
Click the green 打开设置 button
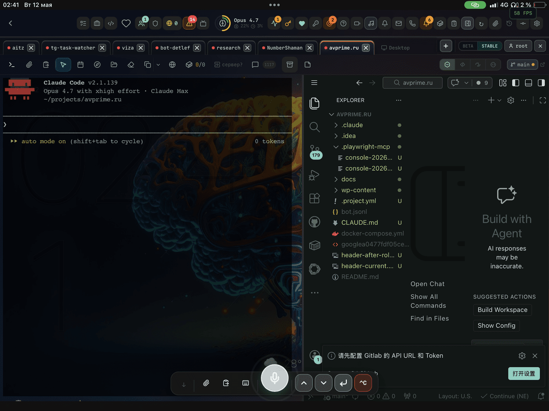524,373
